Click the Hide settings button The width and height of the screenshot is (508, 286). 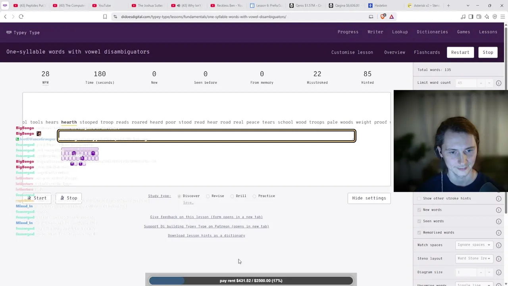(x=369, y=198)
